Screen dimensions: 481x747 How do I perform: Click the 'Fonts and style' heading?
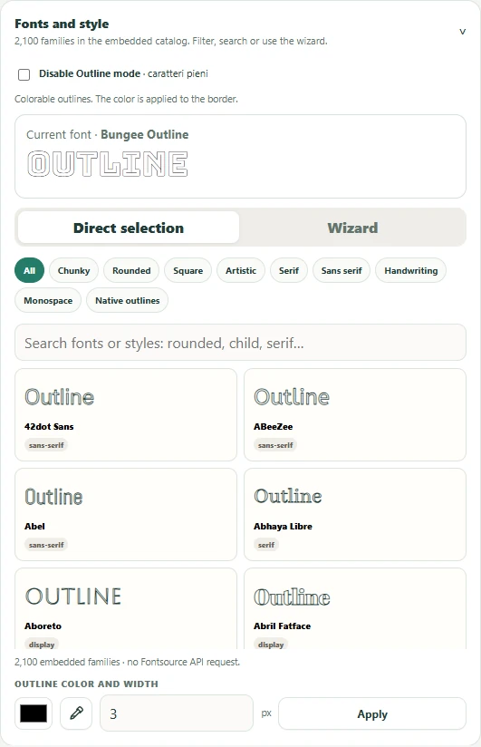[x=62, y=24]
